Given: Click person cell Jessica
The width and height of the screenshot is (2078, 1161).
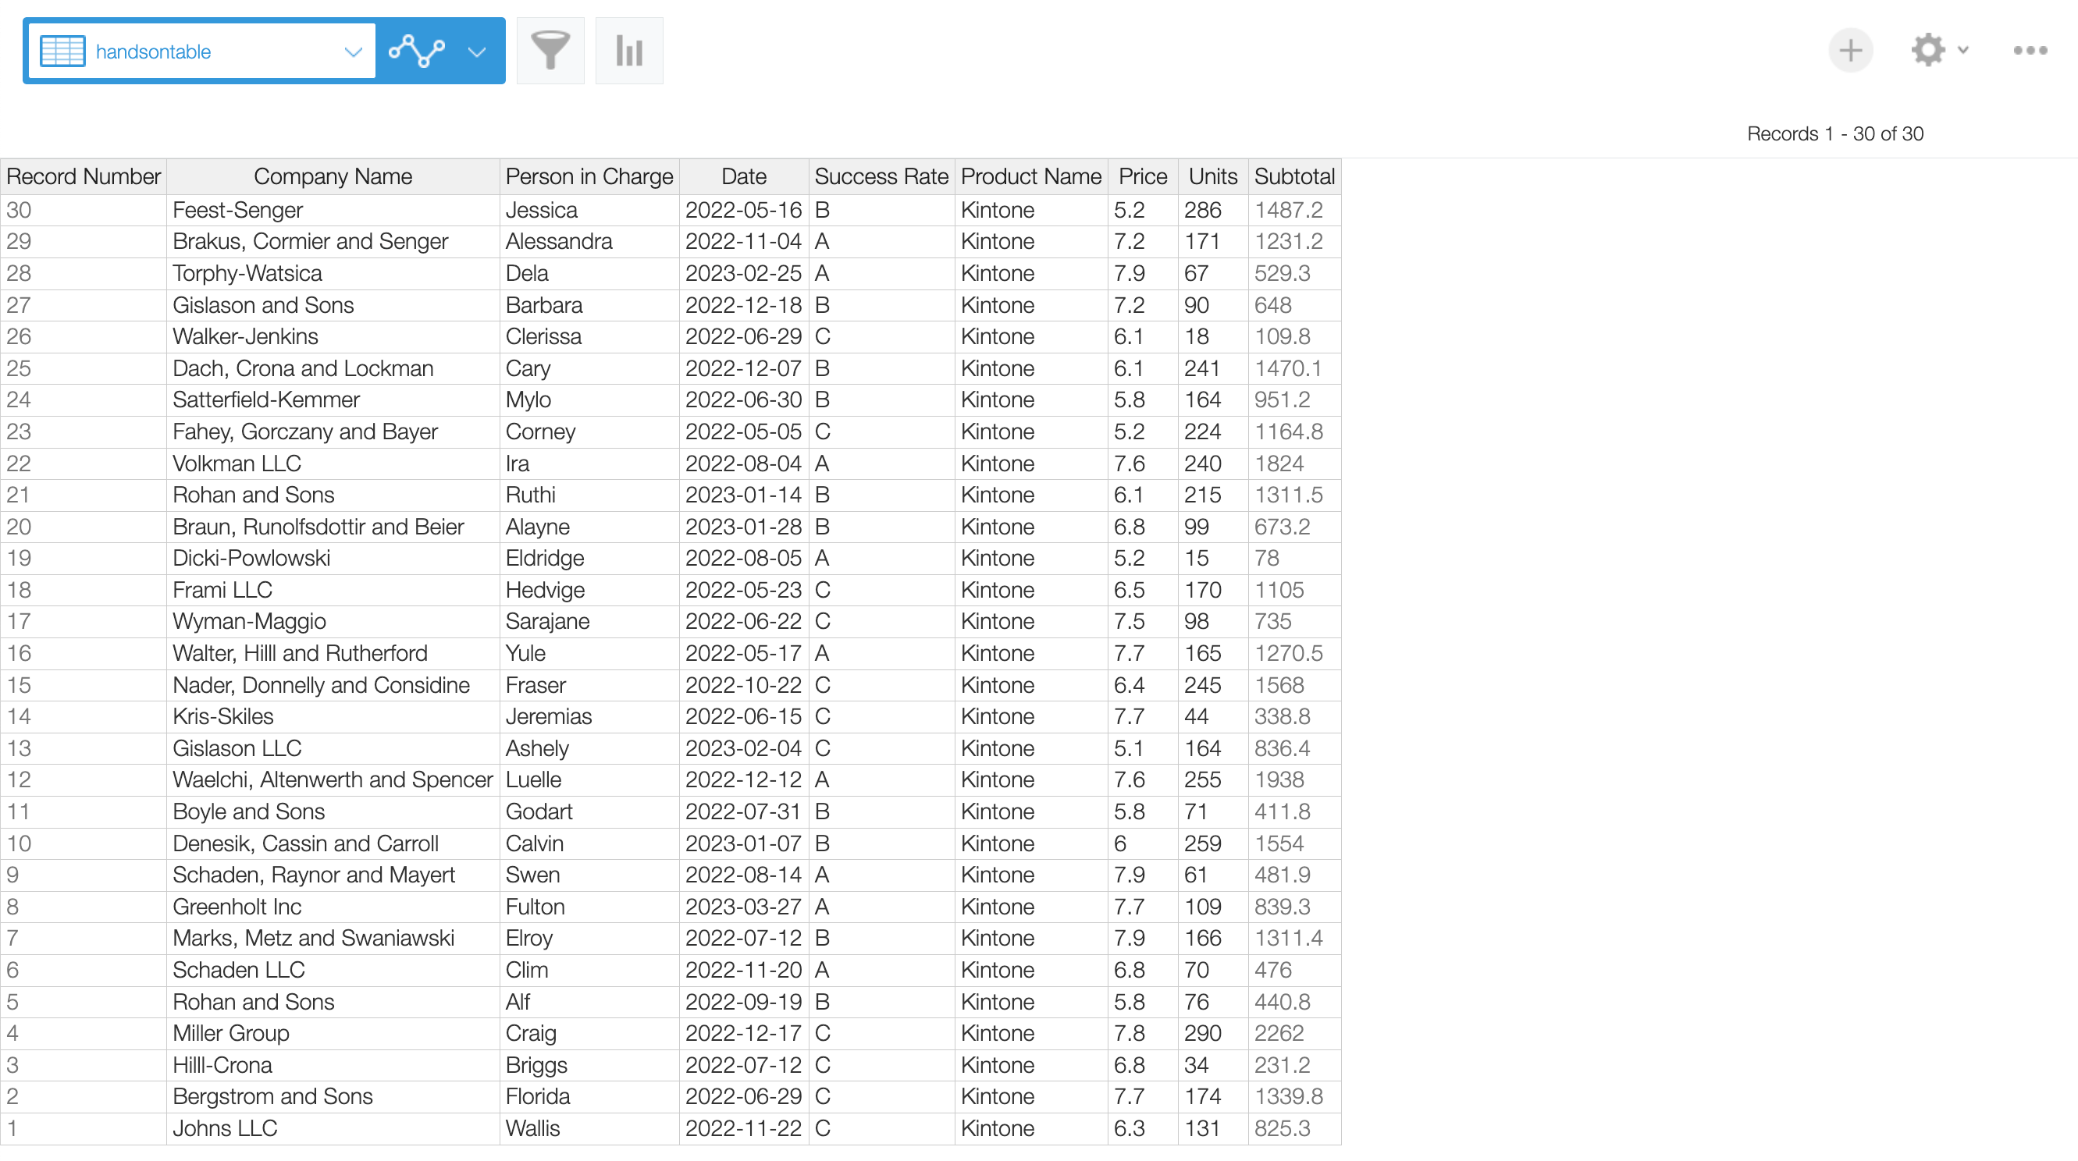Looking at the screenshot, I should [589, 211].
